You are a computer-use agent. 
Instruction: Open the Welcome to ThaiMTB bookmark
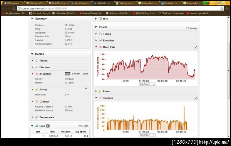click(118, 13)
